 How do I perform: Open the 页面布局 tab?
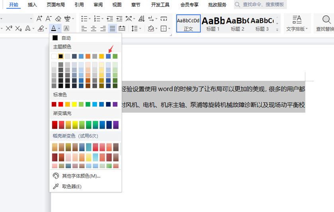(x=56, y=5)
